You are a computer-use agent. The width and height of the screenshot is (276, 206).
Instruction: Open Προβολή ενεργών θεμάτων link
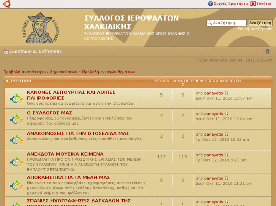(x=109, y=72)
